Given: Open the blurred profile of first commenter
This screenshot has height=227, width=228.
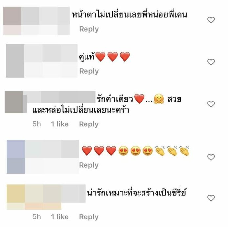Looking at the screenshot, I should (36, 21).
